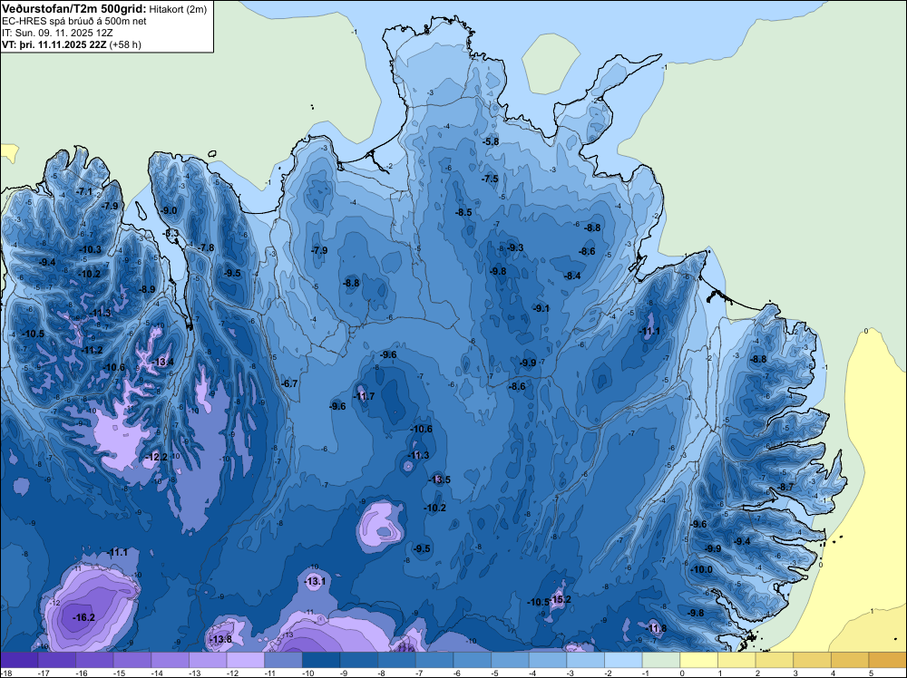This screenshot has width=907, height=678.
Task: Select valid time 'VT: þri. 11.11.2025 22Z'
Action: pyautogui.click(x=54, y=44)
